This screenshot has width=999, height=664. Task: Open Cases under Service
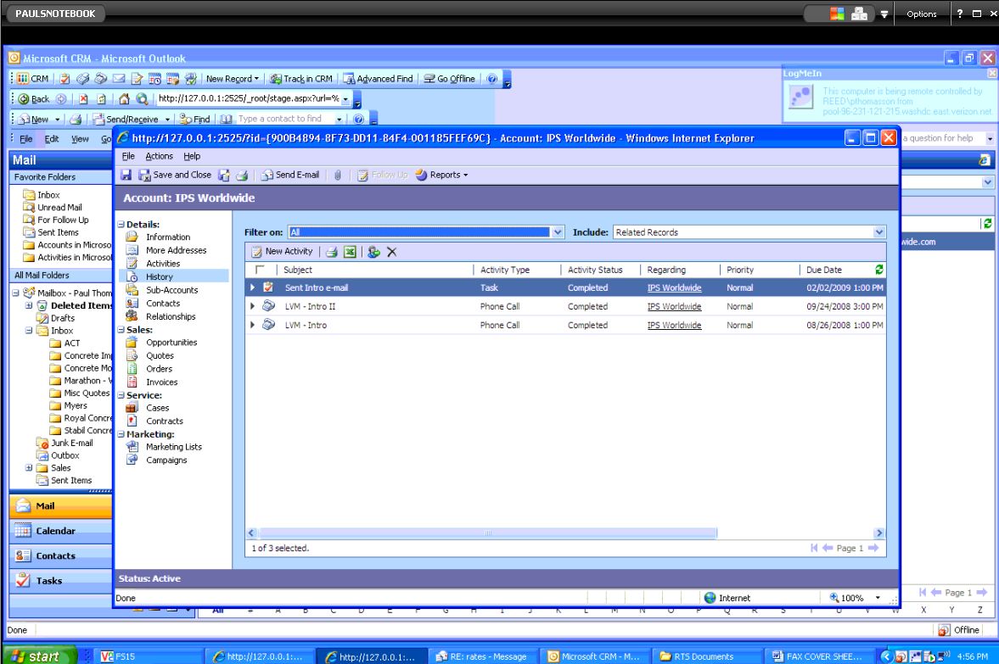157,408
